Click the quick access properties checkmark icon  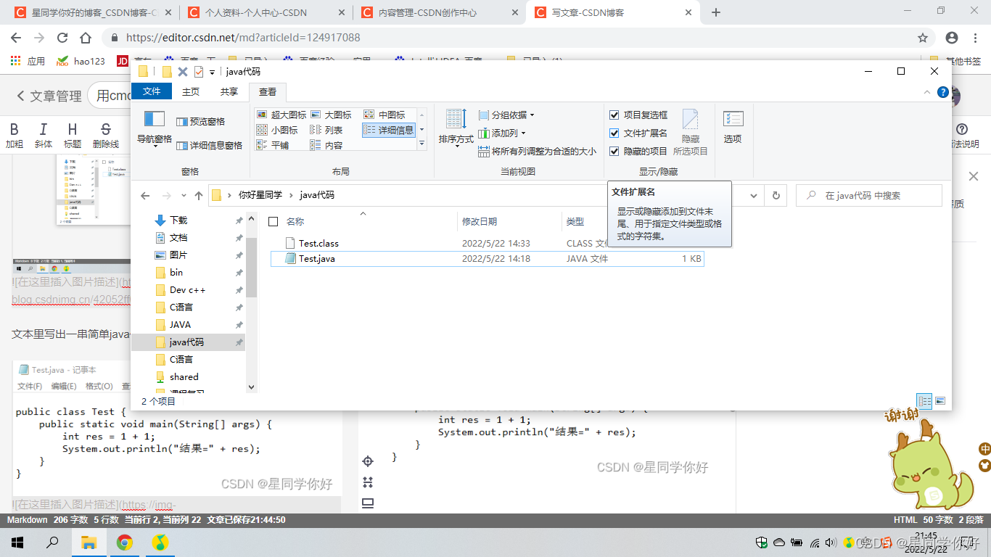(x=198, y=71)
